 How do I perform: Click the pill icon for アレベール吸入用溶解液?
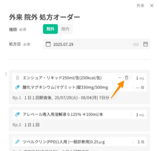pos(17,114)
